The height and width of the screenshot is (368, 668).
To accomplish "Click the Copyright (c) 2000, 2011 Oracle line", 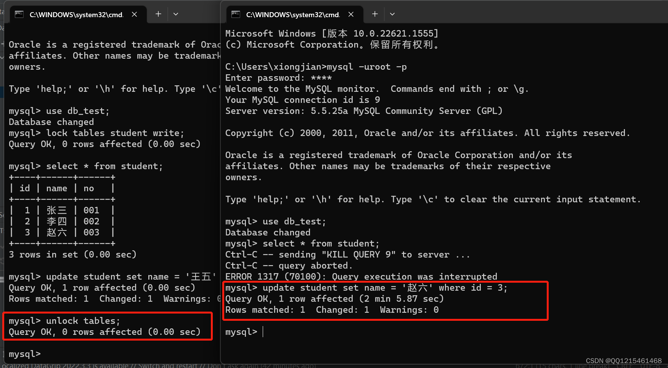I will [x=428, y=133].
